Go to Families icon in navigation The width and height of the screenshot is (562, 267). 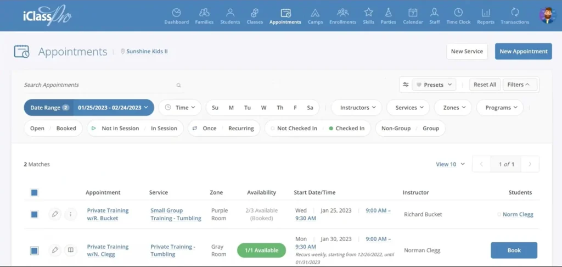click(x=204, y=13)
